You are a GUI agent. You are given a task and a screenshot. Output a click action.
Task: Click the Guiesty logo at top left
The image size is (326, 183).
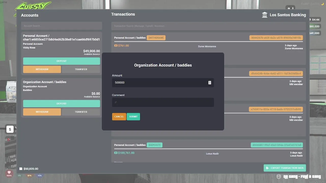[x=33, y=6]
